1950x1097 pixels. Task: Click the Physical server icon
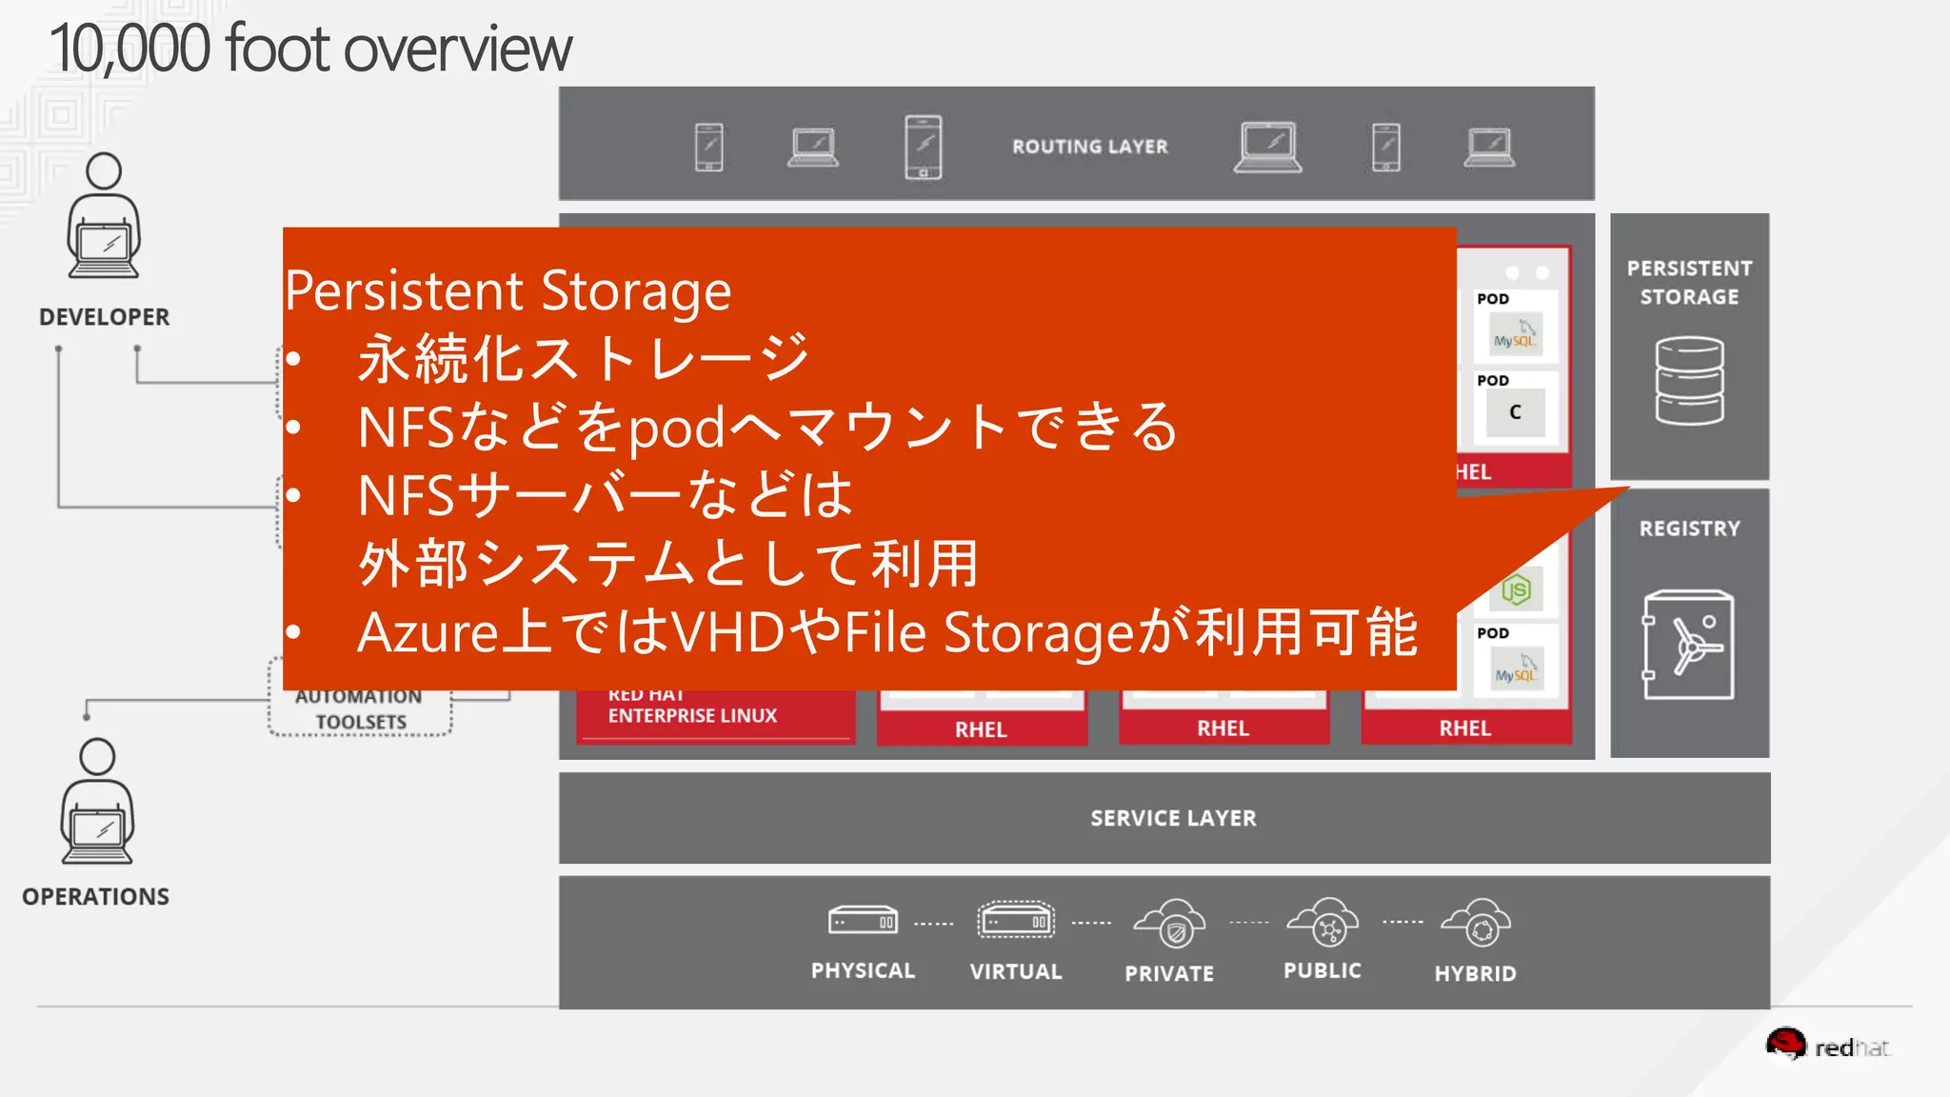point(863,921)
